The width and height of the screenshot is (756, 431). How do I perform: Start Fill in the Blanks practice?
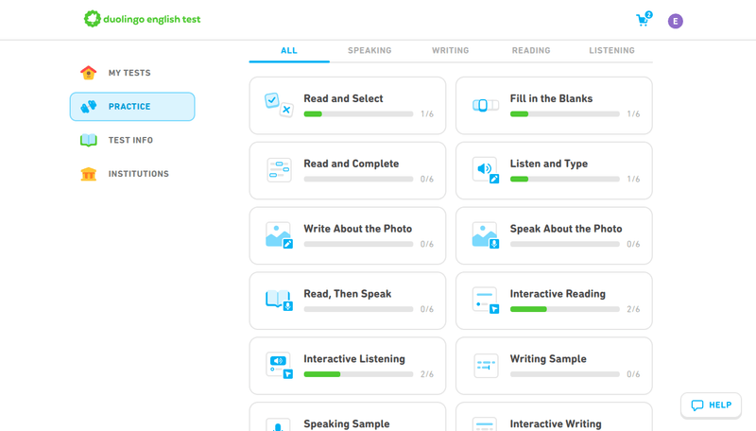click(x=554, y=105)
